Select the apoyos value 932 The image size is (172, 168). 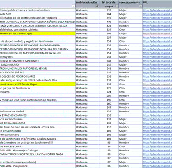coord(109,10)
